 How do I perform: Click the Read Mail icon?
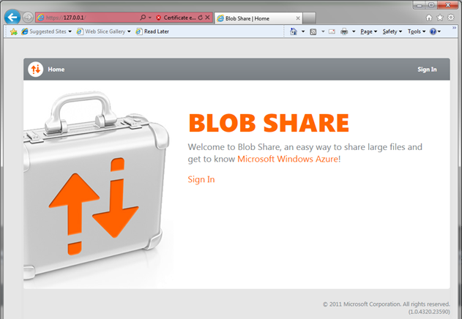332,31
